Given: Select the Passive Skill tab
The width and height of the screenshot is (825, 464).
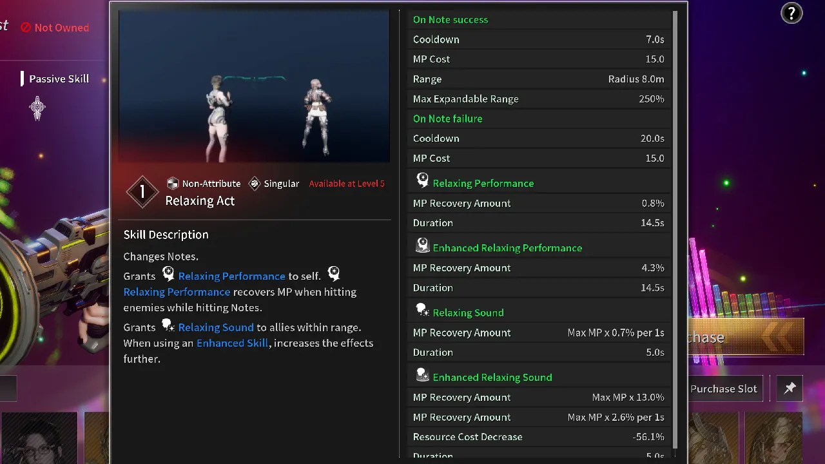Looking at the screenshot, I should (x=59, y=79).
